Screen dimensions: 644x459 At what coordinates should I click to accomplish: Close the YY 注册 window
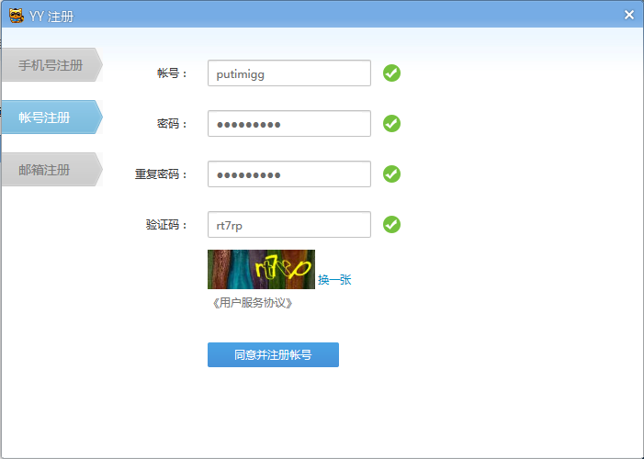pos(628,15)
